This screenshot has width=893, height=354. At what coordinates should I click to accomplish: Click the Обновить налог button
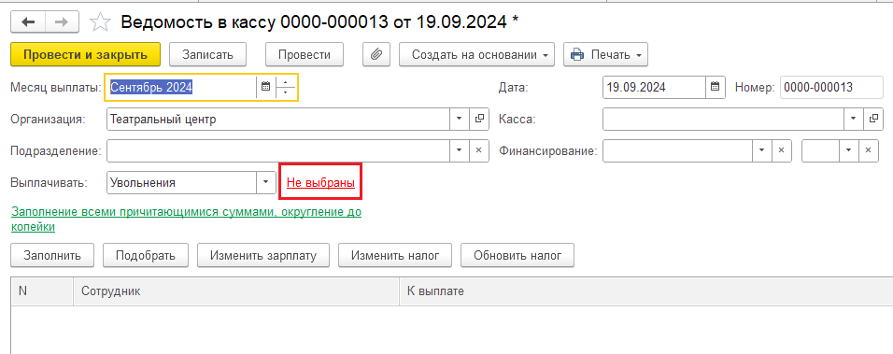(517, 256)
